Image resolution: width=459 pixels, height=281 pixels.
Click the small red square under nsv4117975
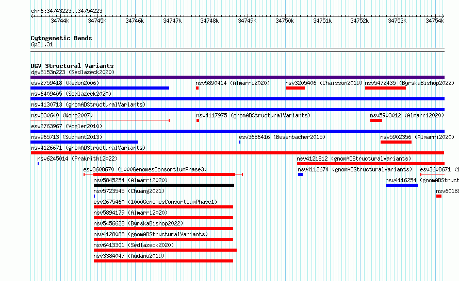pos(198,120)
